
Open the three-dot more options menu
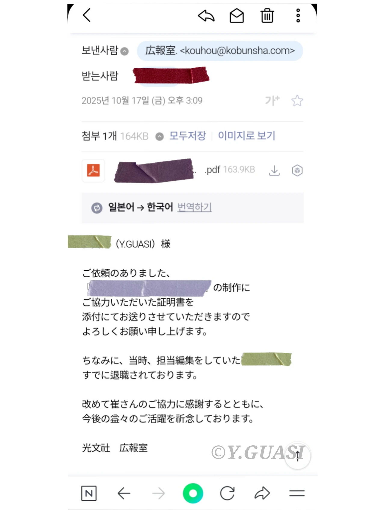pyautogui.click(x=298, y=16)
